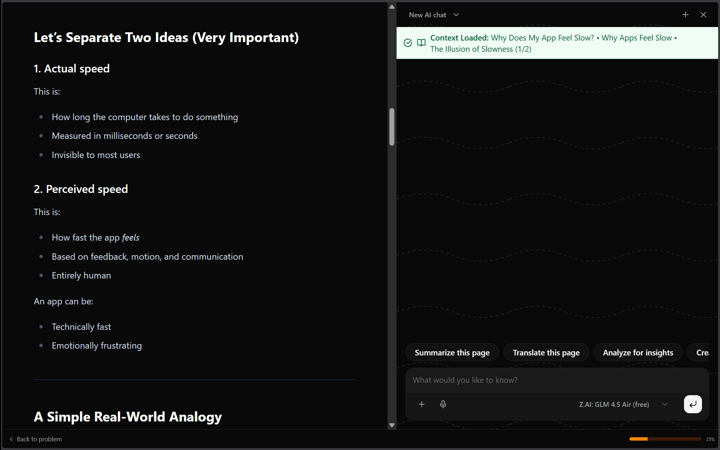Click the scrollbar down arrow
Screen dimensions: 720x450
[391, 425]
